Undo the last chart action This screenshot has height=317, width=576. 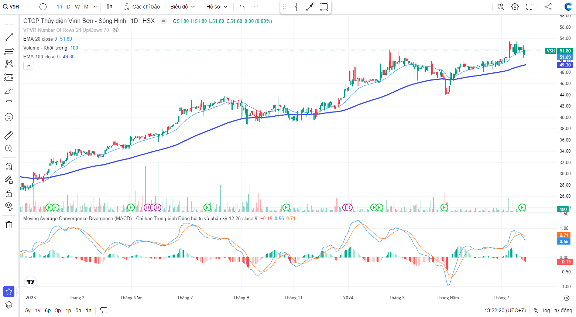242,7
